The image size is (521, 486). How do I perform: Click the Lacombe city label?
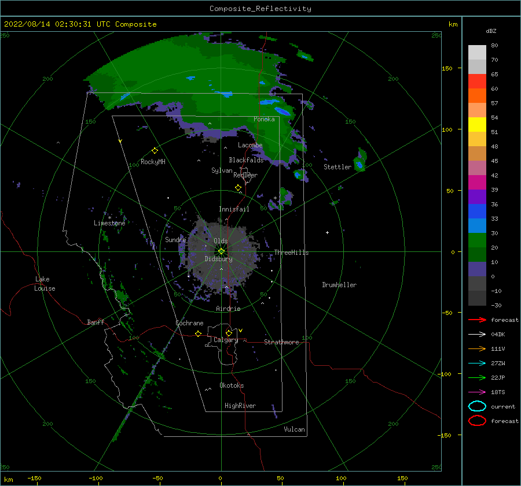[x=250, y=145]
